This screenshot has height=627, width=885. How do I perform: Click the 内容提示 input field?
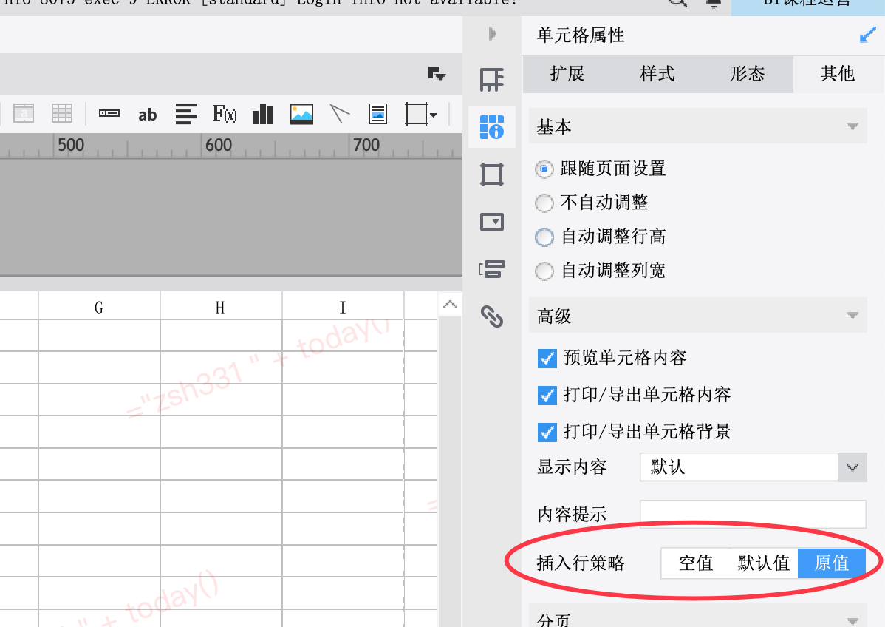click(753, 514)
